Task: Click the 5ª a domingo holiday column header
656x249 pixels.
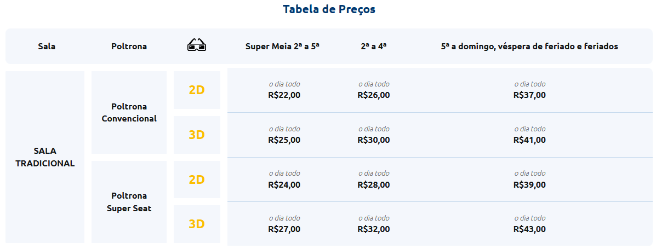Action: tap(529, 47)
